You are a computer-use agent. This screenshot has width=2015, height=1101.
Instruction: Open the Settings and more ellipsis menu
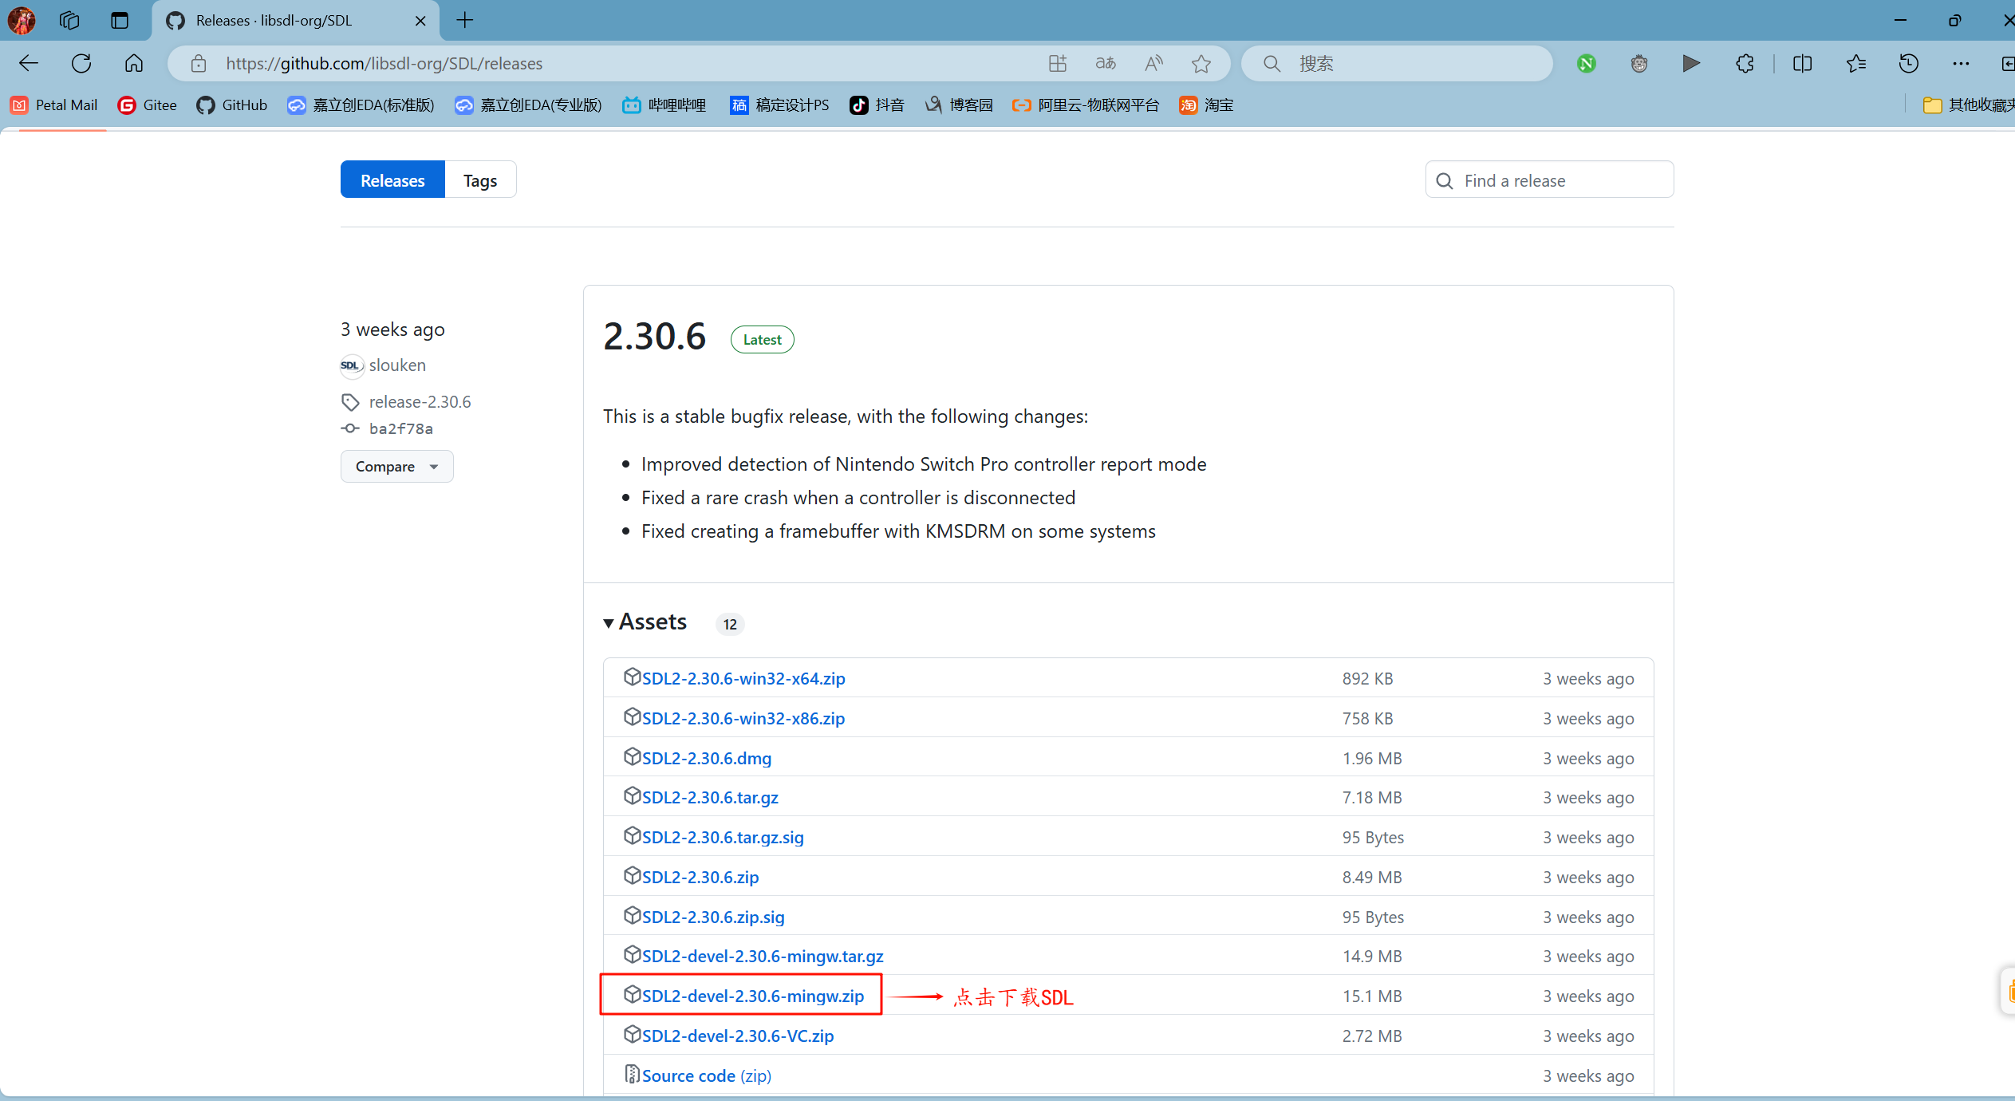click(x=1961, y=63)
